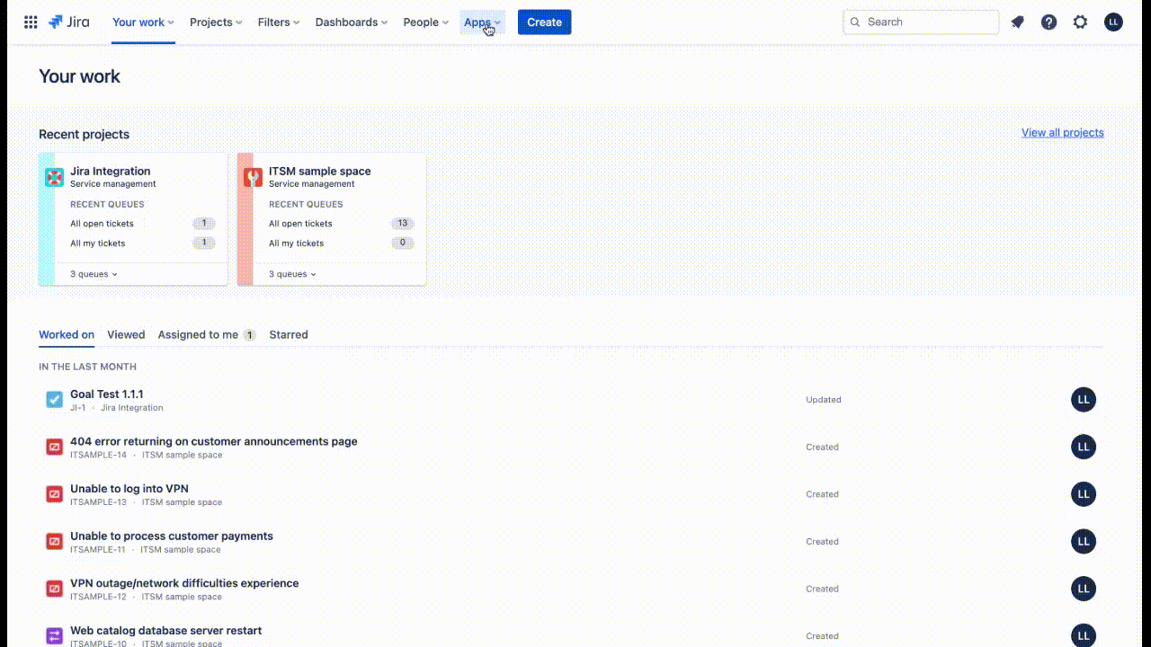Click inside the Search field
The width and height of the screenshot is (1151, 647).
pos(920,22)
